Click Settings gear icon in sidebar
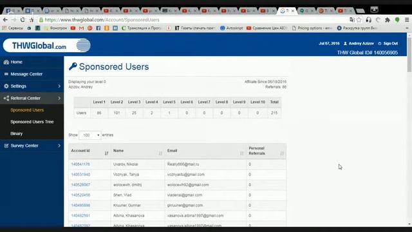412x232 pixels. pyautogui.click(x=6, y=86)
